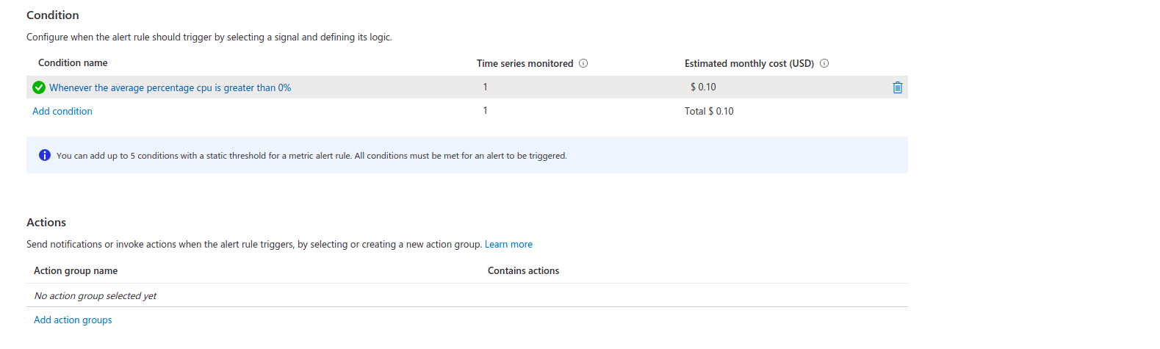Image resolution: width=1160 pixels, height=349 pixels.
Task: Click the Condition name column header
Action: [x=73, y=63]
